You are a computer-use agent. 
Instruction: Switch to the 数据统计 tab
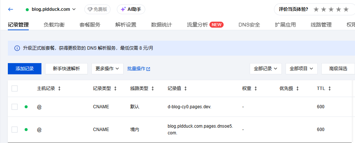[x=161, y=25]
